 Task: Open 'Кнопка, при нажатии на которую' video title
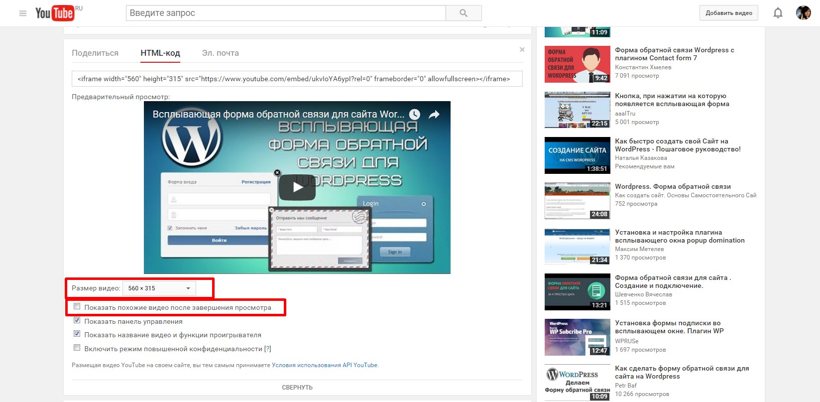(x=672, y=100)
